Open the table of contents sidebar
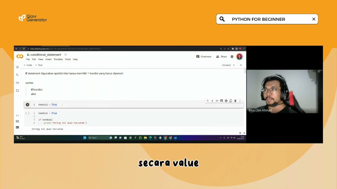Screen dimensions: 337x189 17,67
